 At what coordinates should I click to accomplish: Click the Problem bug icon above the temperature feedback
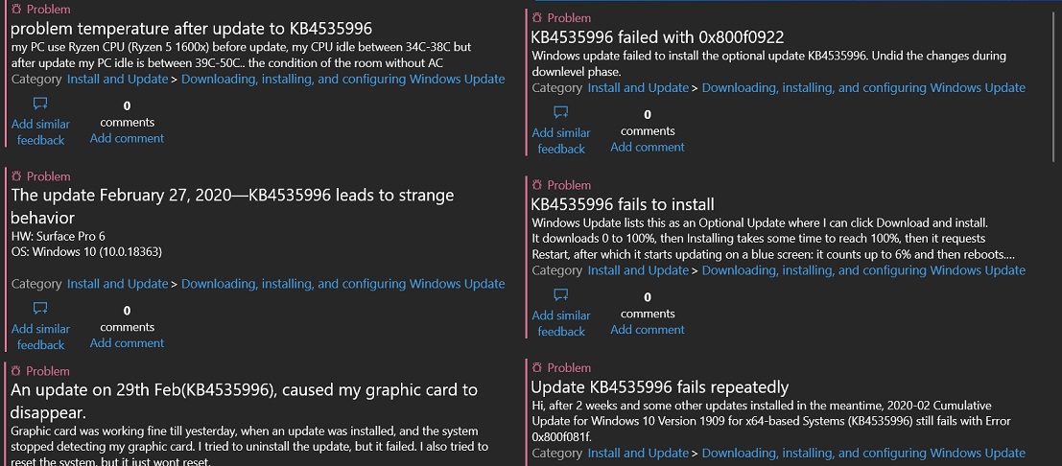click(x=16, y=10)
